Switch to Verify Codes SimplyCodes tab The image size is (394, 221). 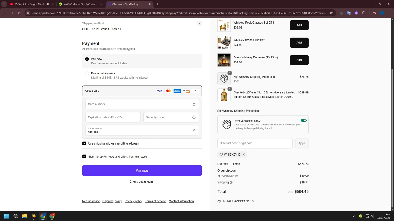(79, 4)
